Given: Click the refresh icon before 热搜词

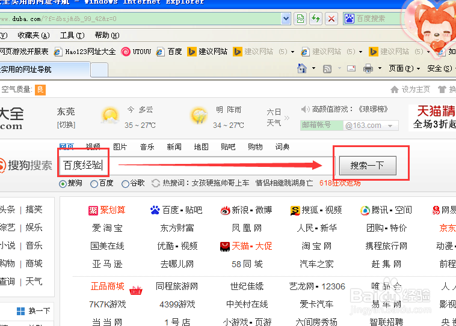Looking at the screenshot, I should click(x=156, y=183).
